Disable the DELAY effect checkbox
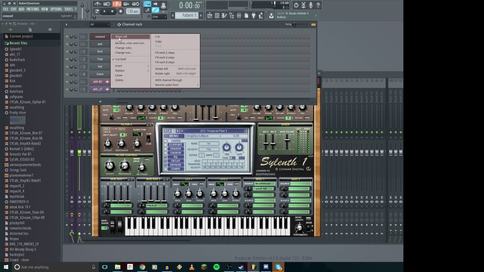This screenshot has width=484, height=272. click(165, 161)
